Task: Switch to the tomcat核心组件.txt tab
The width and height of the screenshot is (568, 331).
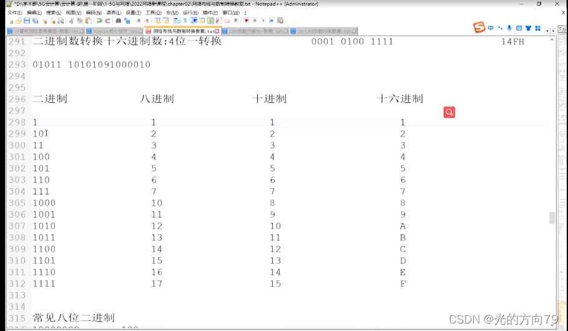Action: click(114, 31)
